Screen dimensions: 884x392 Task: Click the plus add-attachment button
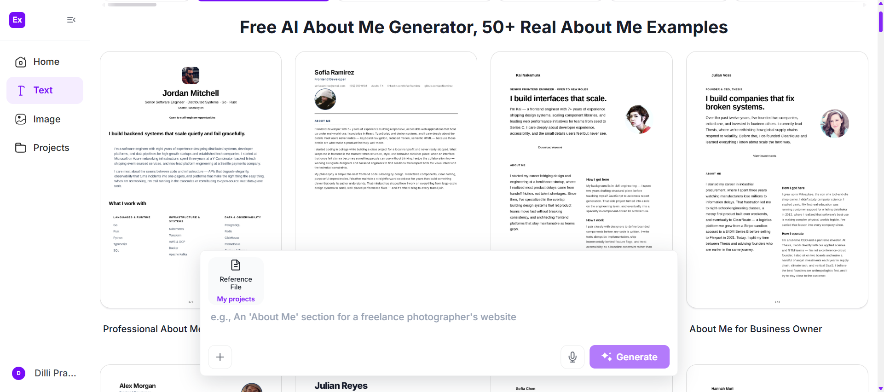point(220,357)
